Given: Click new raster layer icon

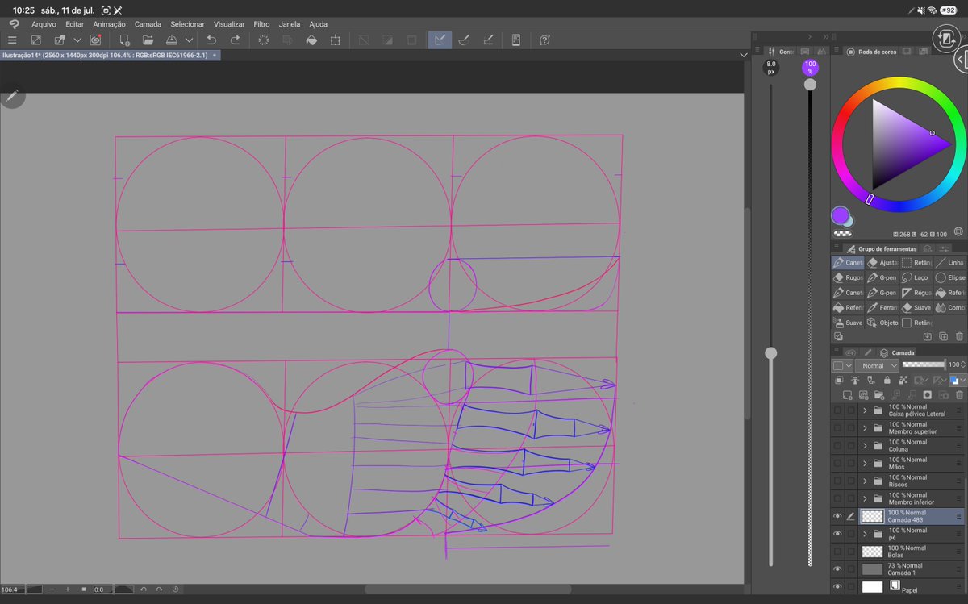Looking at the screenshot, I should click(848, 395).
